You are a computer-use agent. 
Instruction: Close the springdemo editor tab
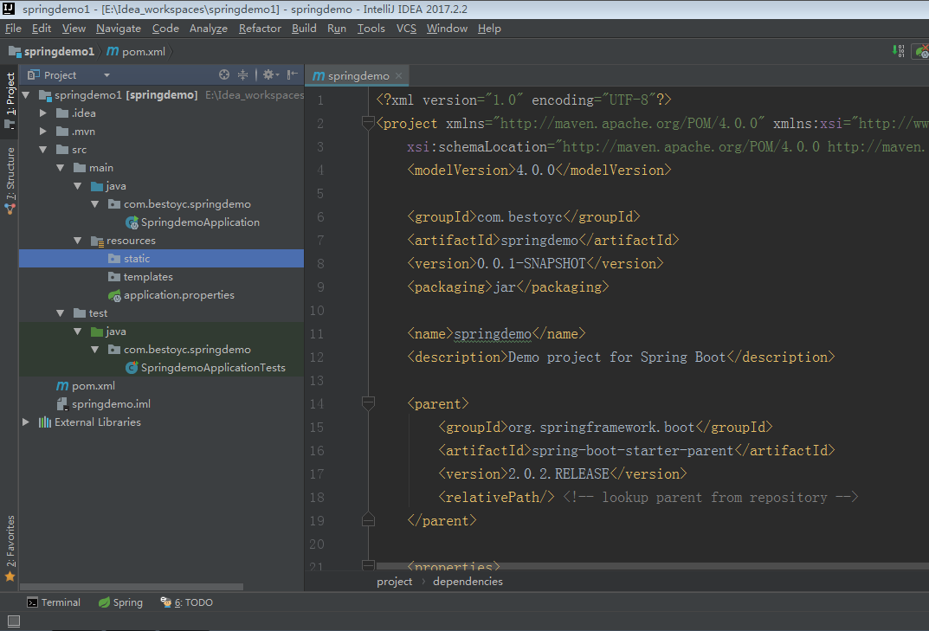[399, 76]
